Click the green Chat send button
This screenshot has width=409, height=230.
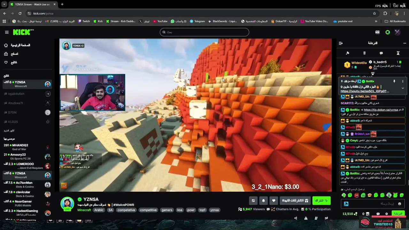[398, 214]
